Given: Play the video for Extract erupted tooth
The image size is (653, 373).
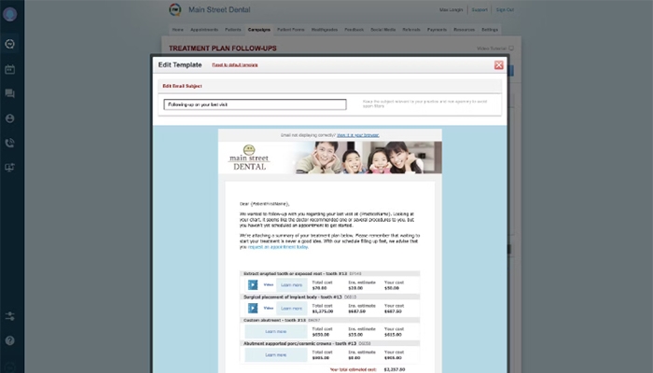Looking at the screenshot, I should 253,284.
